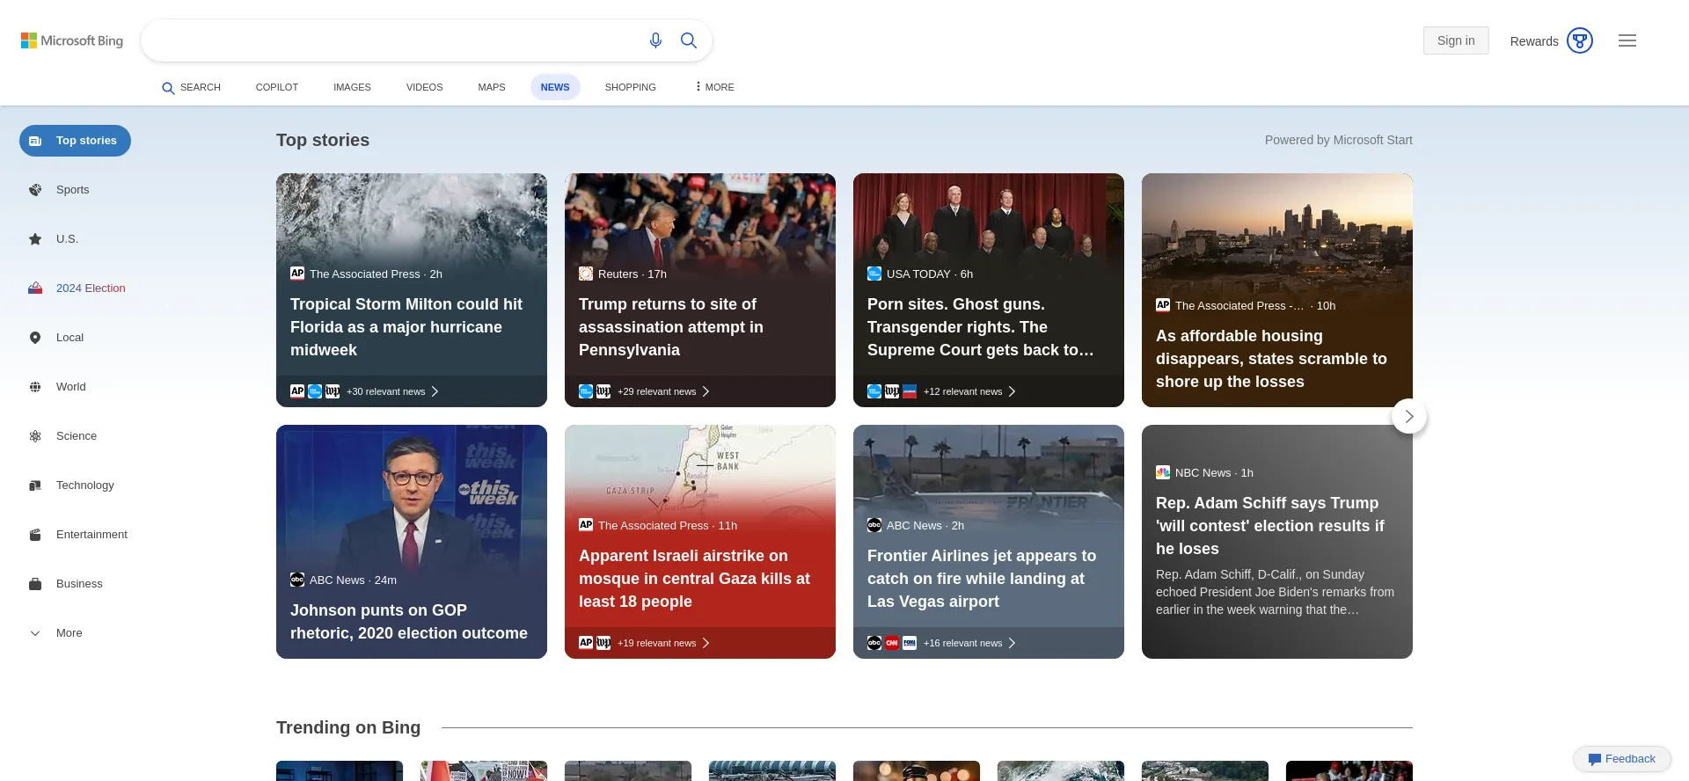Switch to the SEARCH tab
The height and width of the screenshot is (781, 1689).
pyautogui.click(x=192, y=87)
